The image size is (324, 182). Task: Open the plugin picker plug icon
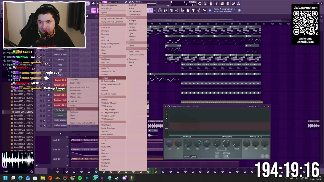click(193, 10)
